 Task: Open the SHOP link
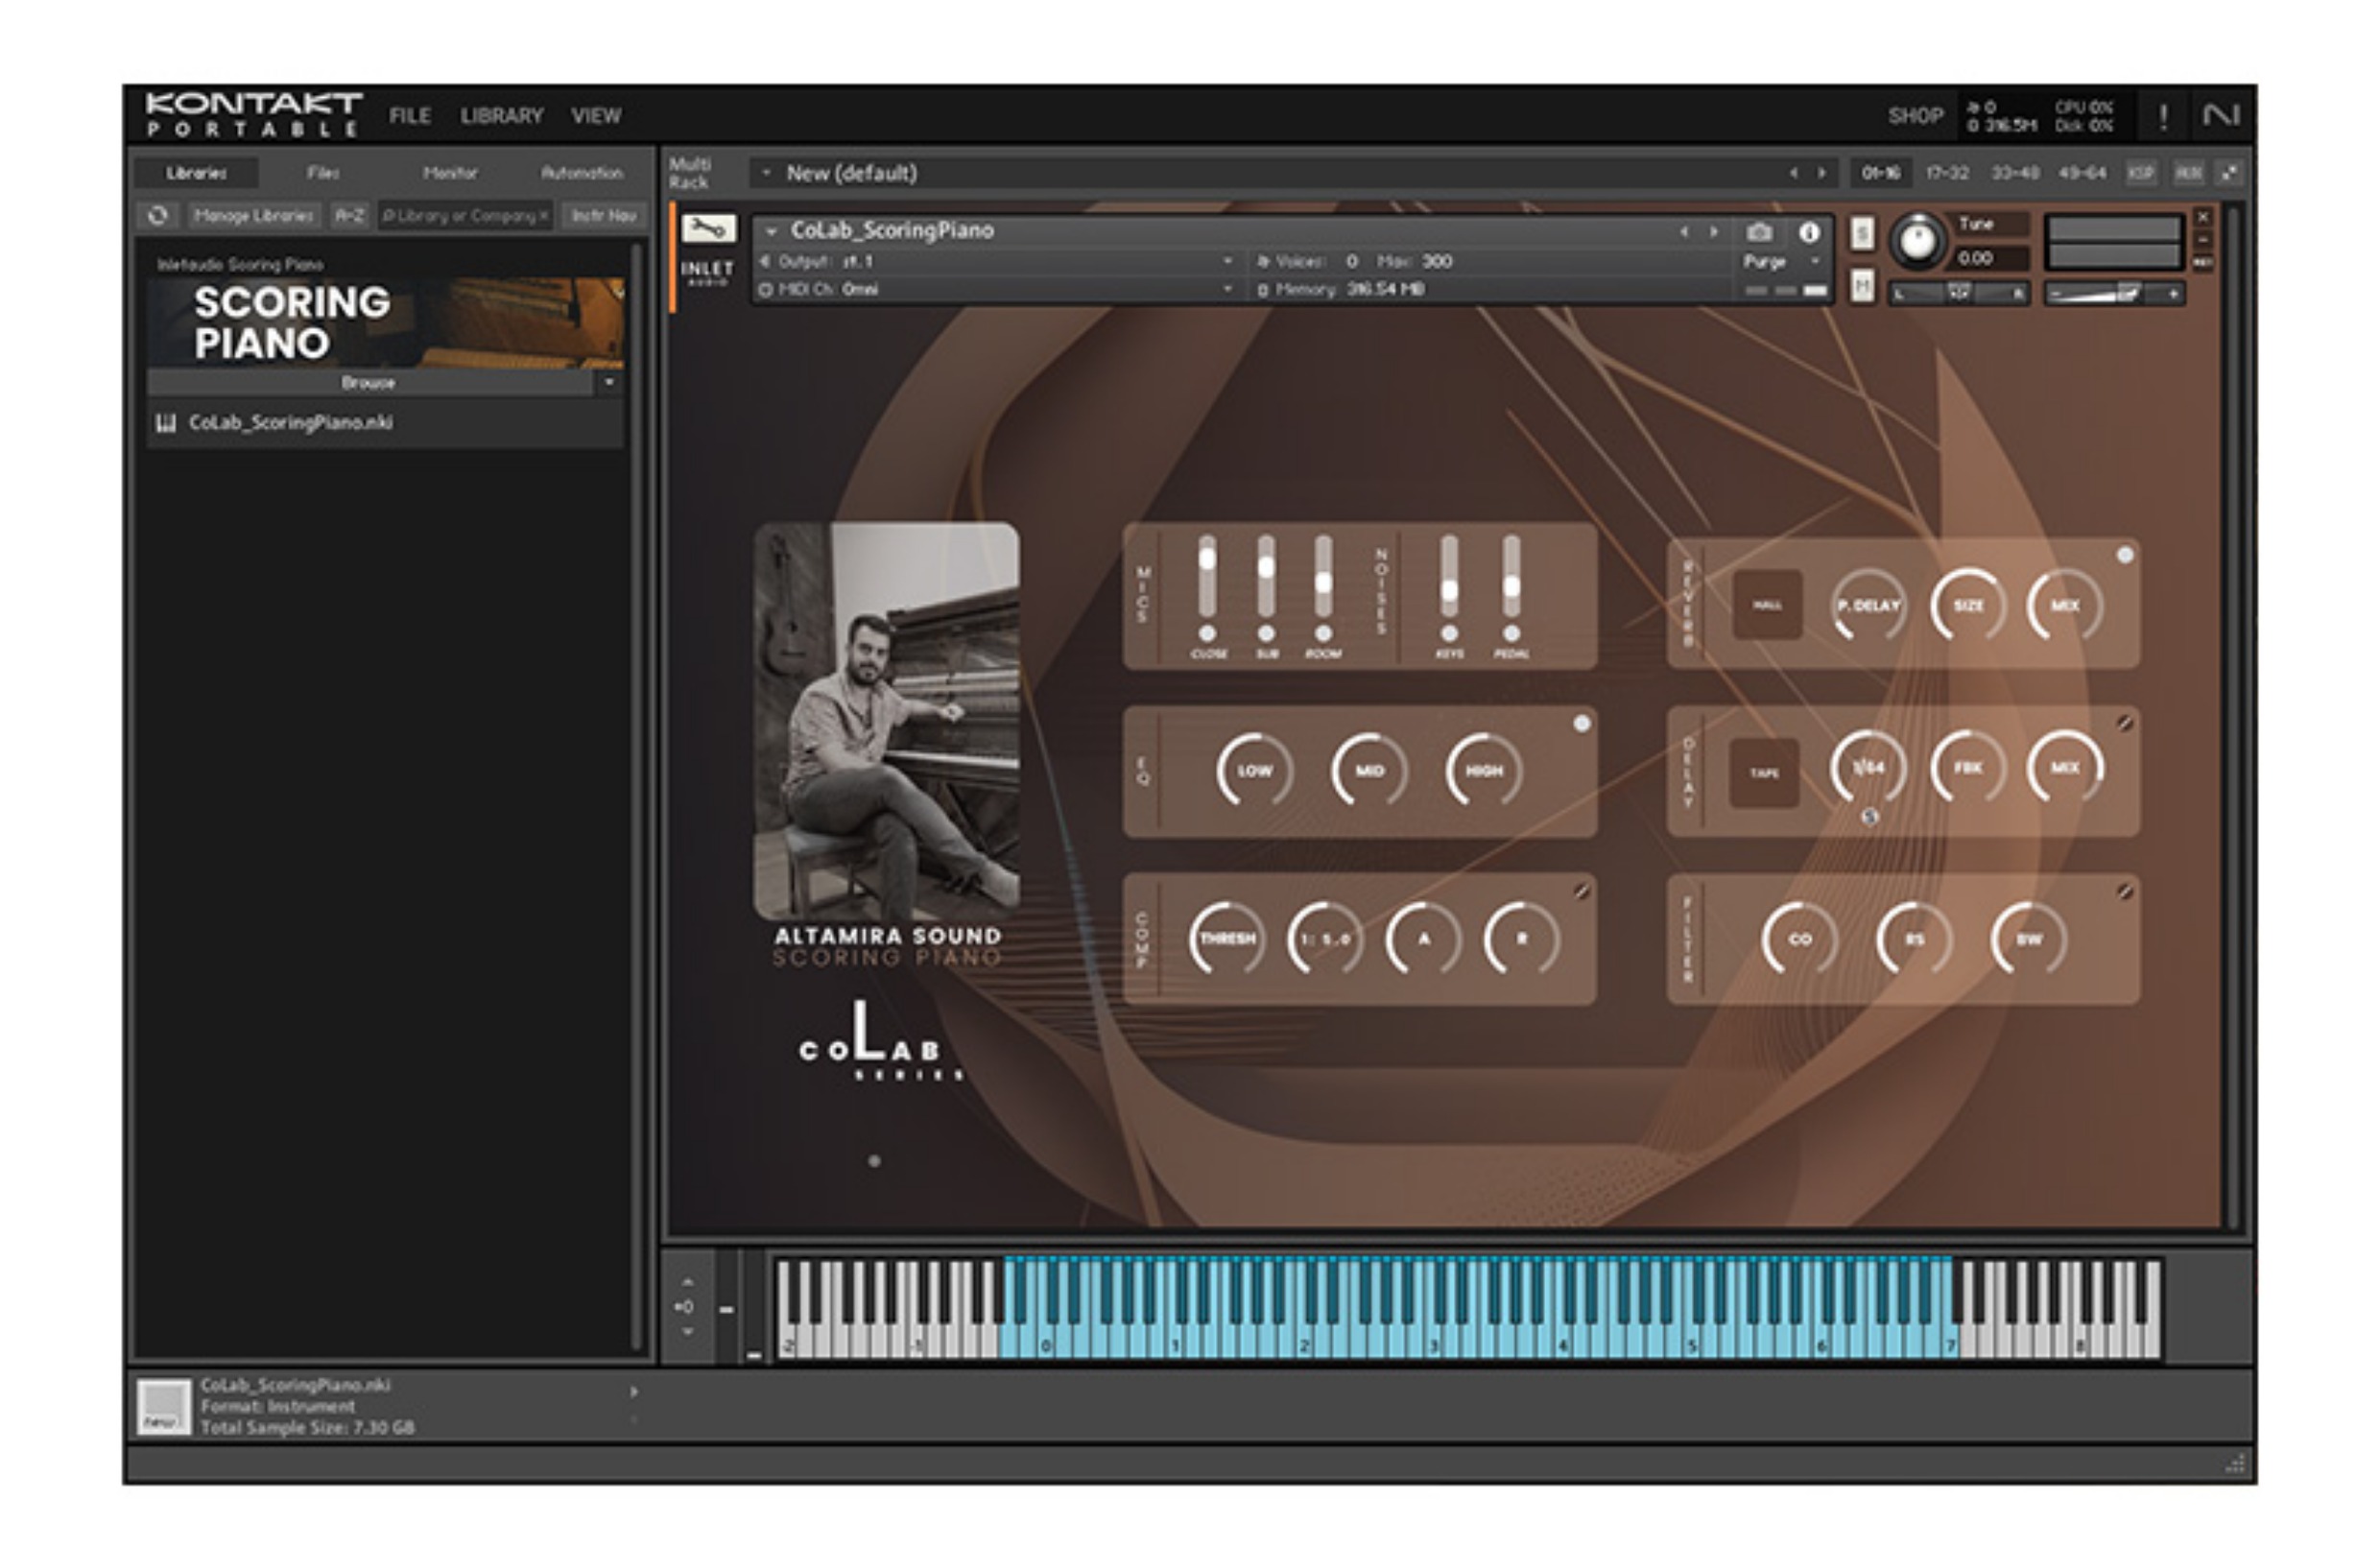[1915, 116]
